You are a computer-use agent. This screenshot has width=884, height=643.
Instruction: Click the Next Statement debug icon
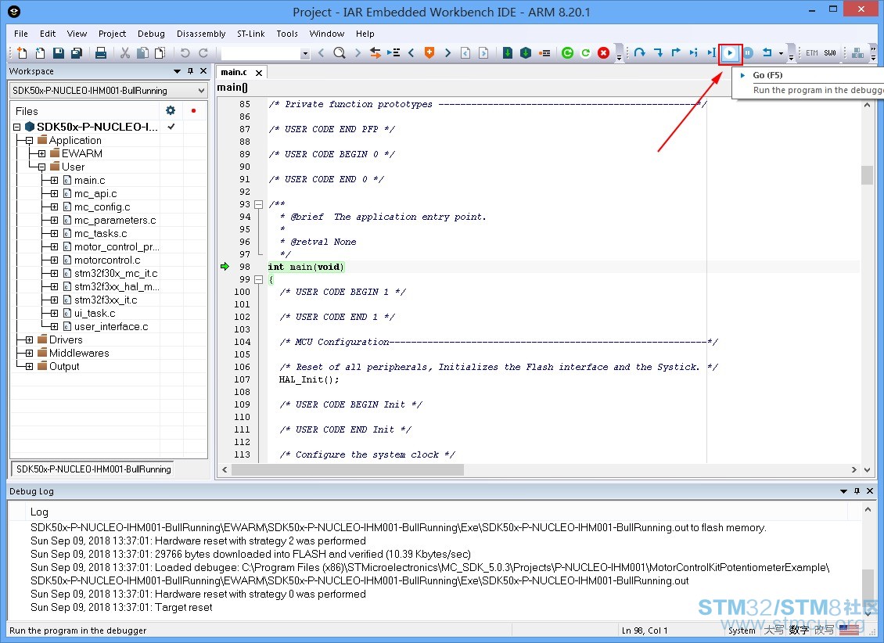[x=693, y=53]
